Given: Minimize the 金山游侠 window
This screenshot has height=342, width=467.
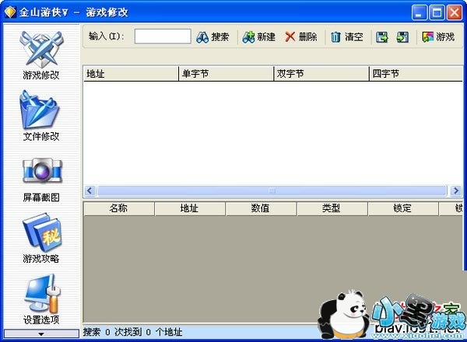Looking at the screenshot, I should (x=420, y=12).
